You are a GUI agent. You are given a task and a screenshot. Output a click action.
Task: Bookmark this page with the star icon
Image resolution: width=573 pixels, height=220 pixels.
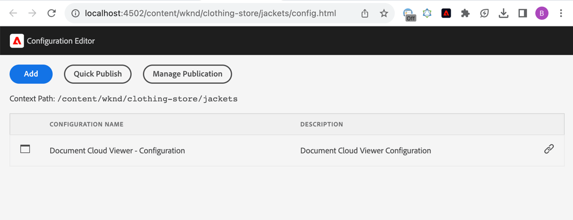384,13
